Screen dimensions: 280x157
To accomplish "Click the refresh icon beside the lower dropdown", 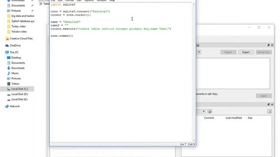I will 210,112.
